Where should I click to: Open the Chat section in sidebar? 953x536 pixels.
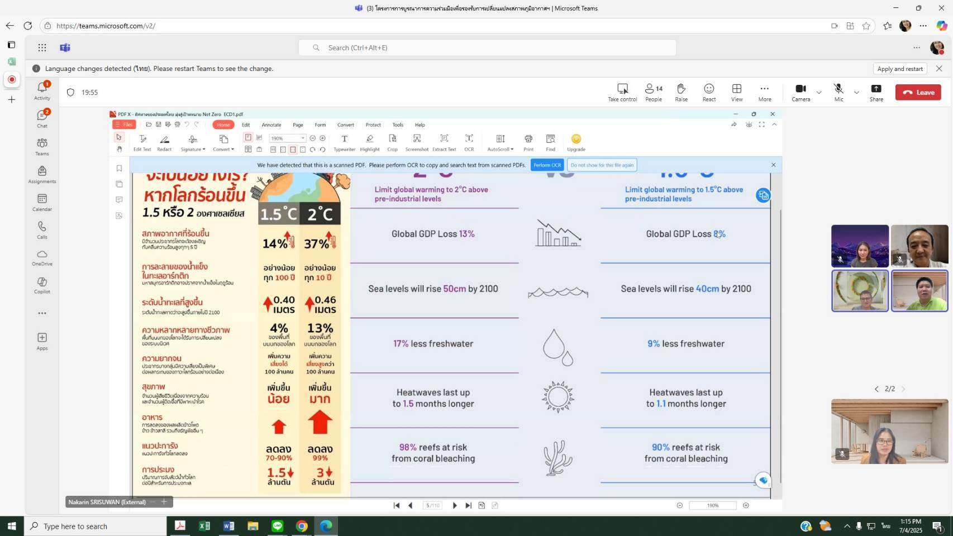[42, 118]
